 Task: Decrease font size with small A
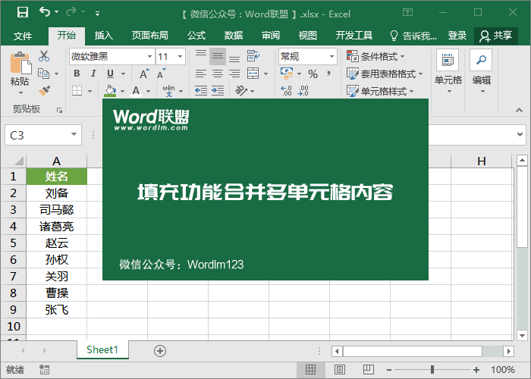tap(161, 74)
